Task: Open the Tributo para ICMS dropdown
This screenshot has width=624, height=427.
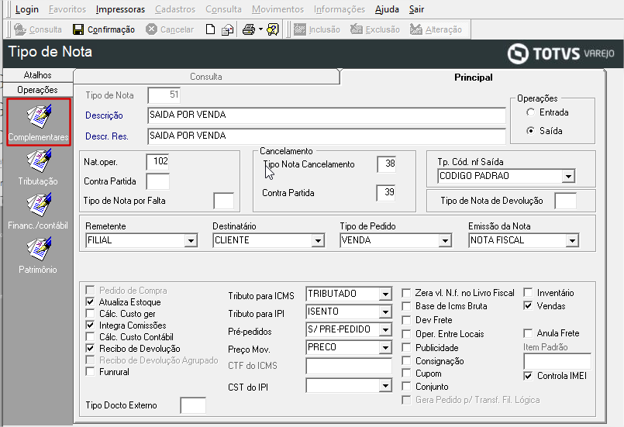Action: point(385,294)
